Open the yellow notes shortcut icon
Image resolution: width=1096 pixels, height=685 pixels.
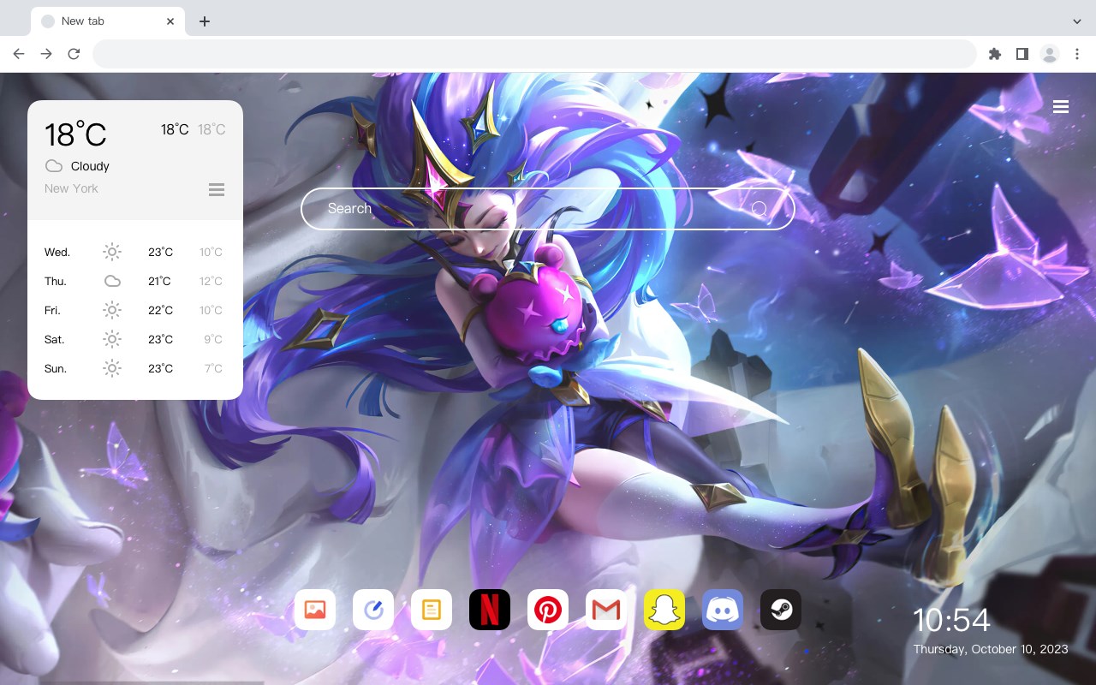[x=432, y=610]
